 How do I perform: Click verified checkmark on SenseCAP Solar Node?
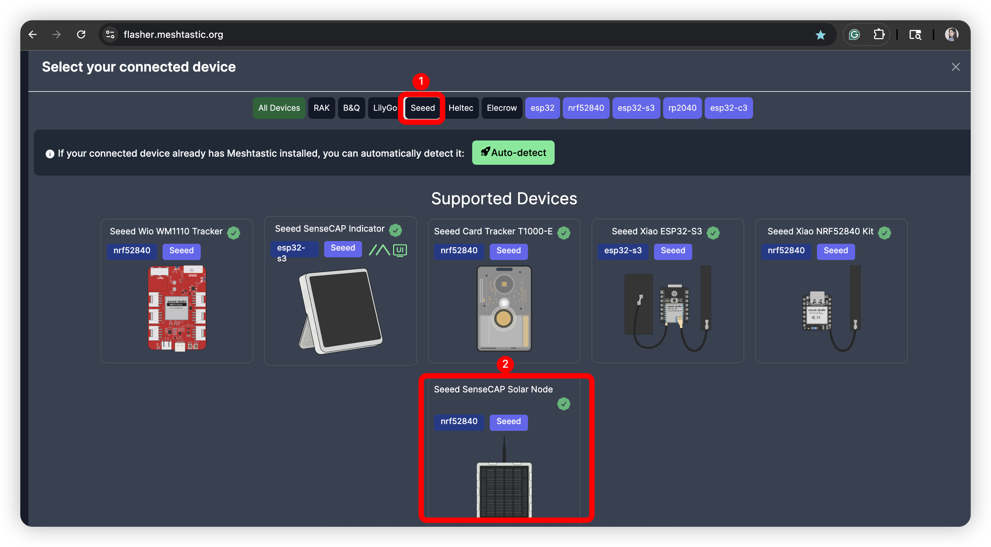click(563, 403)
